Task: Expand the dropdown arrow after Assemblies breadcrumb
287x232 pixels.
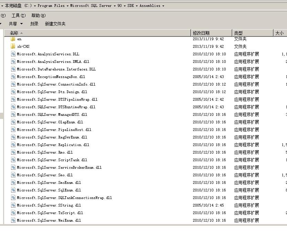Action: click(x=163, y=6)
